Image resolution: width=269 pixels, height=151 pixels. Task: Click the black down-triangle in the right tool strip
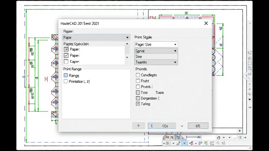(x=250, y=100)
